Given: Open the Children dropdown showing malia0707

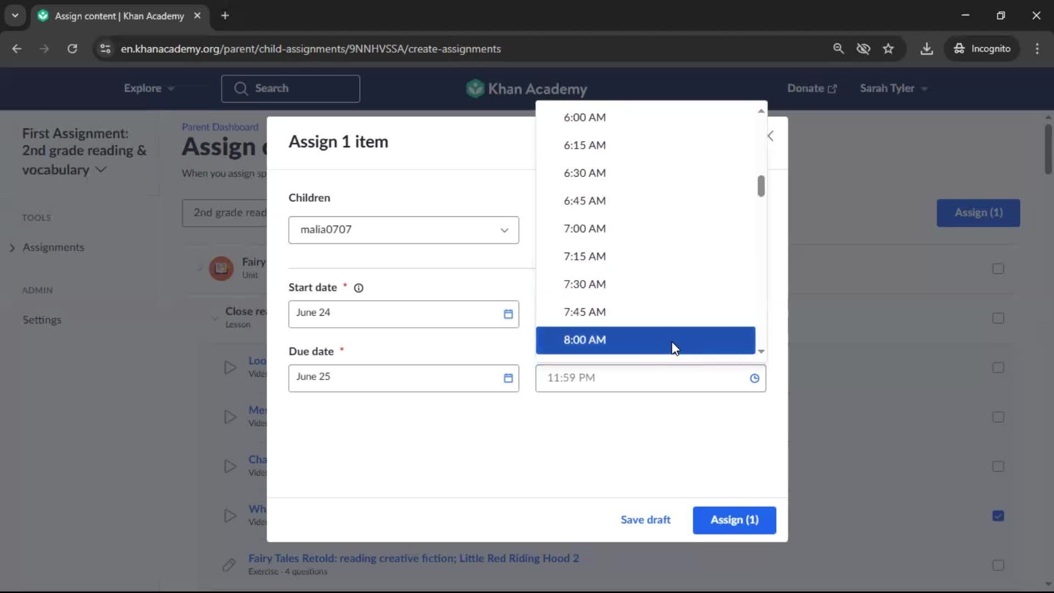Looking at the screenshot, I should [403, 230].
